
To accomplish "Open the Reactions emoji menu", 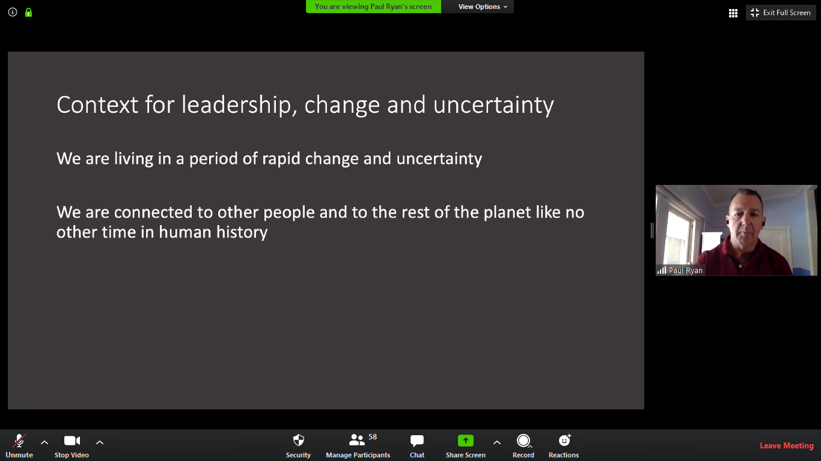I will pyautogui.click(x=564, y=445).
